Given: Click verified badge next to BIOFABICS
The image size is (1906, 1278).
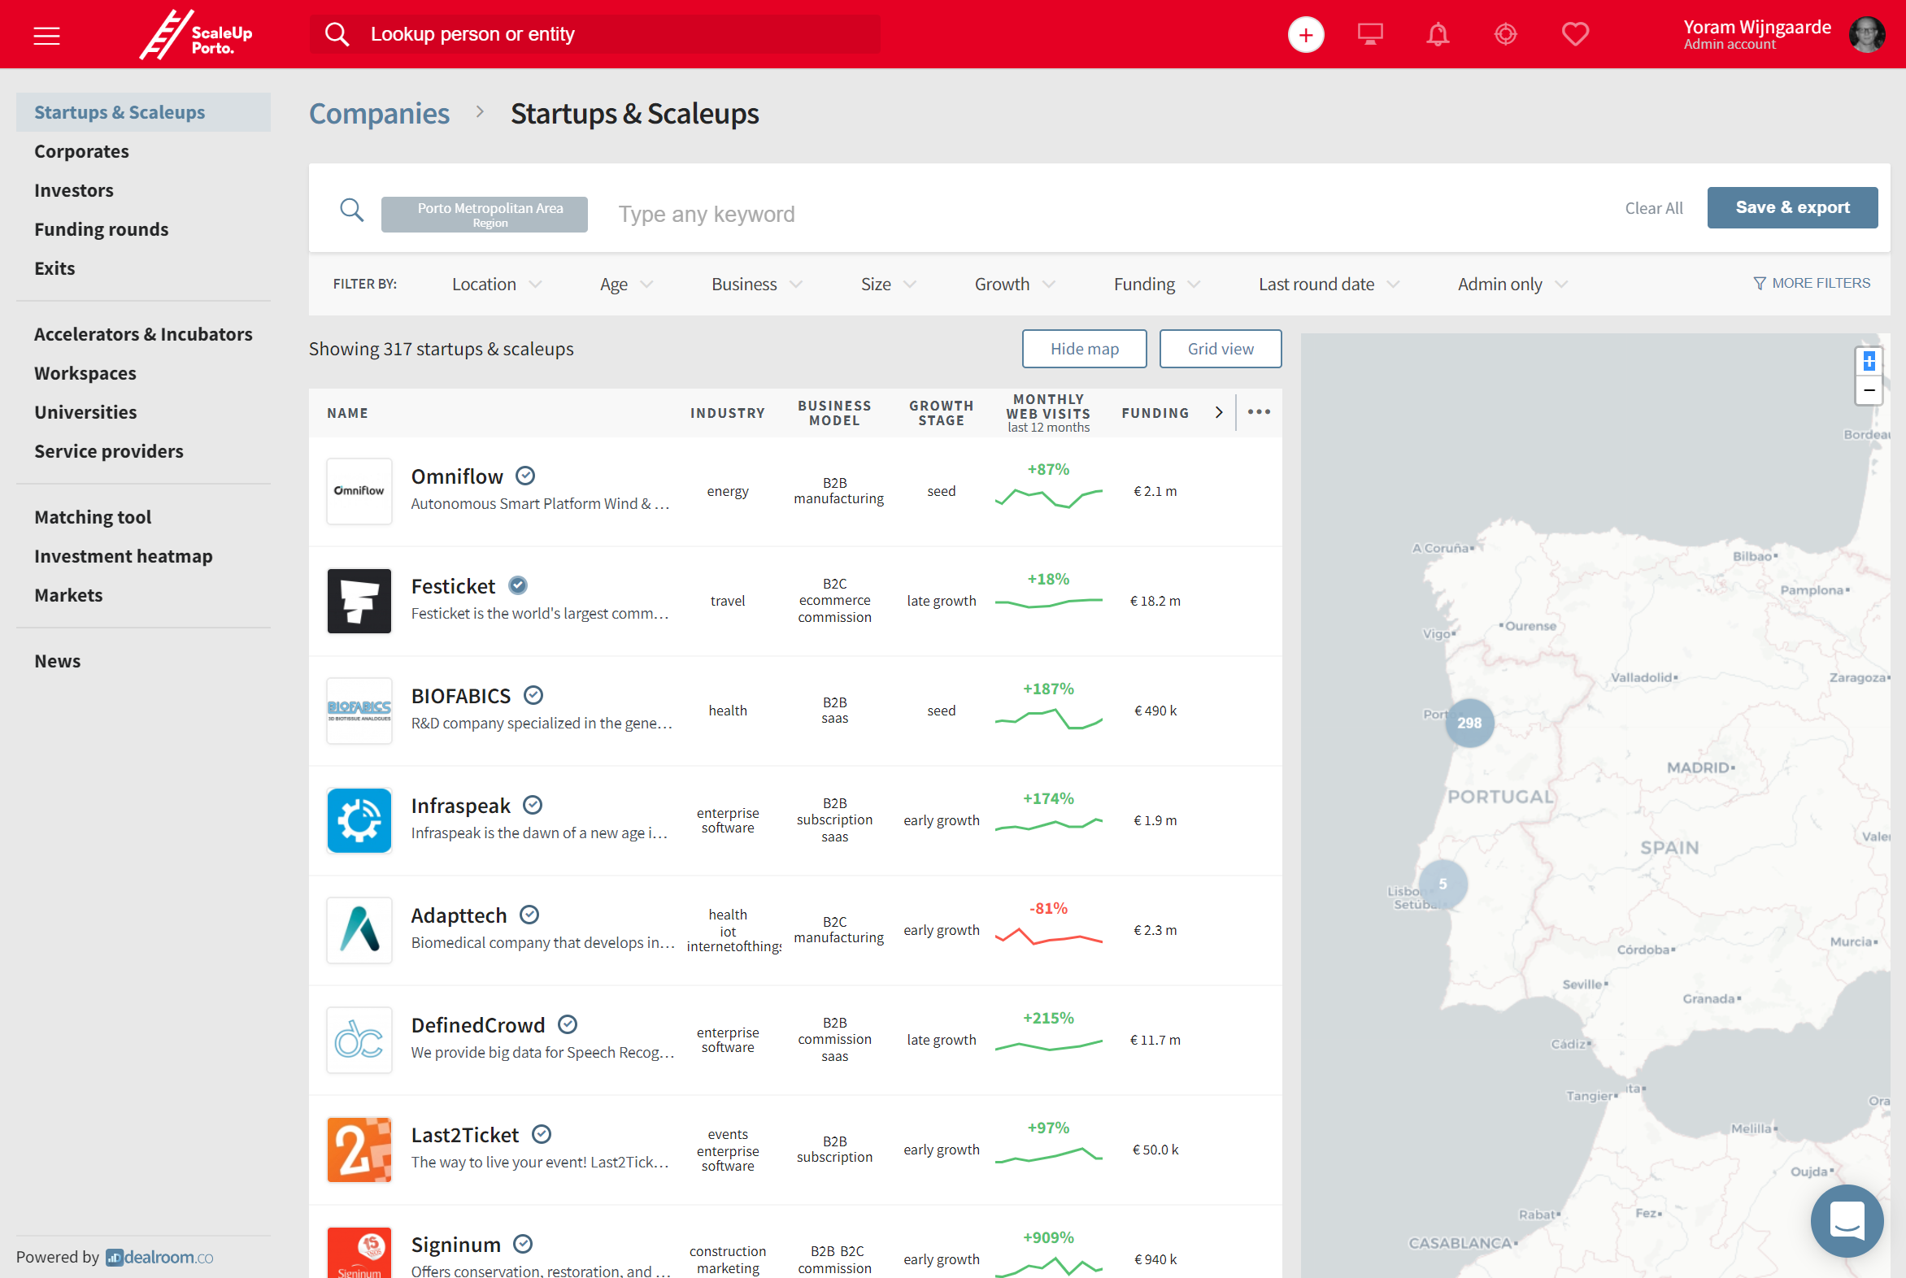Looking at the screenshot, I should pyautogui.click(x=533, y=695).
